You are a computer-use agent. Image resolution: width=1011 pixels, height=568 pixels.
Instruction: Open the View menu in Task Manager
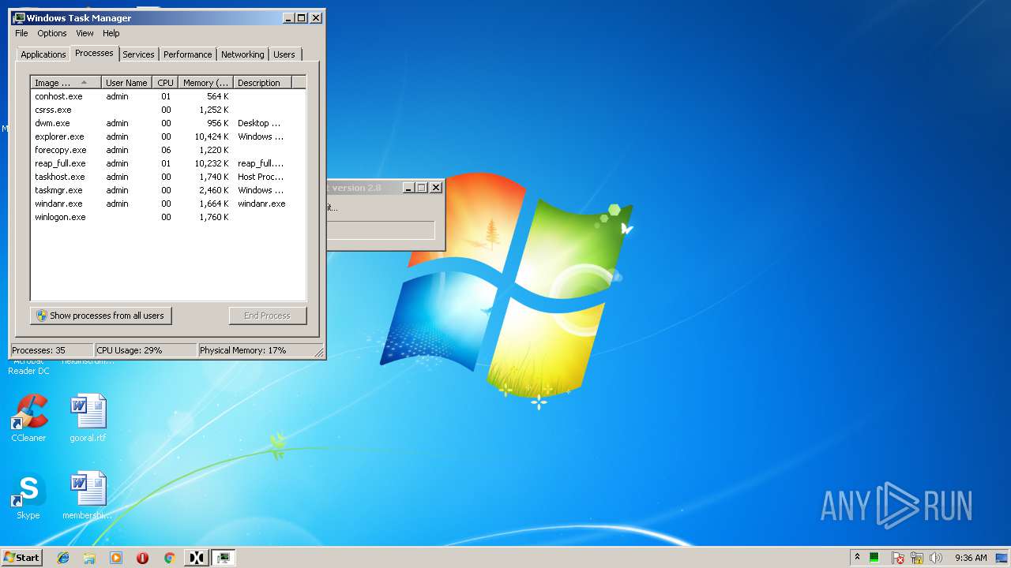(x=85, y=33)
